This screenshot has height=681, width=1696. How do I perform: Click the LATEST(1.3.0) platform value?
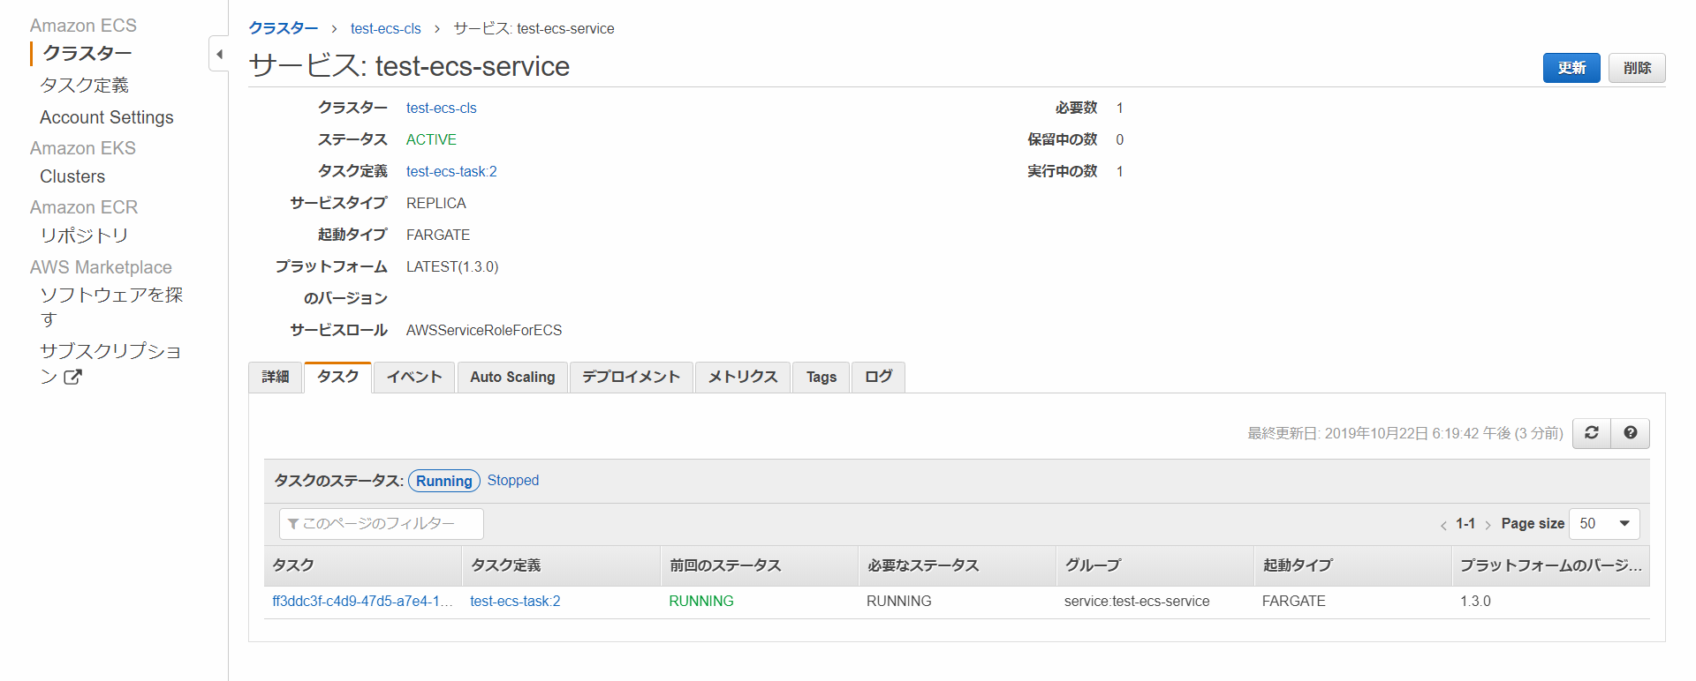[452, 267]
